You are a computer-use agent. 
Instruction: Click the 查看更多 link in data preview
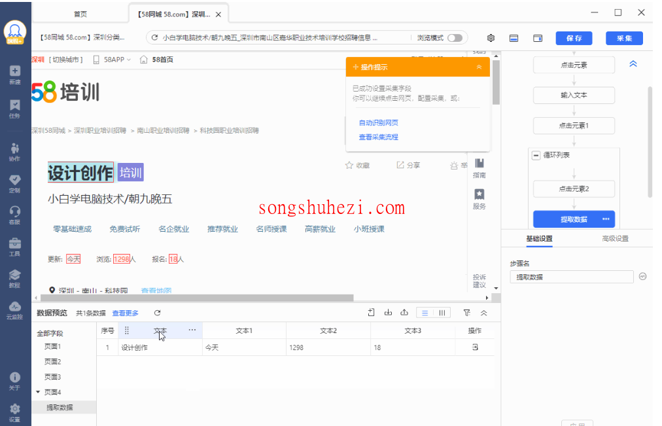125,313
